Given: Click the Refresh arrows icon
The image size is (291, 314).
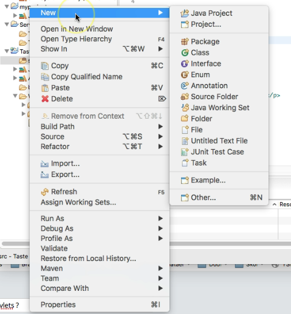Looking at the screenshot, I should tap(45, 192).
